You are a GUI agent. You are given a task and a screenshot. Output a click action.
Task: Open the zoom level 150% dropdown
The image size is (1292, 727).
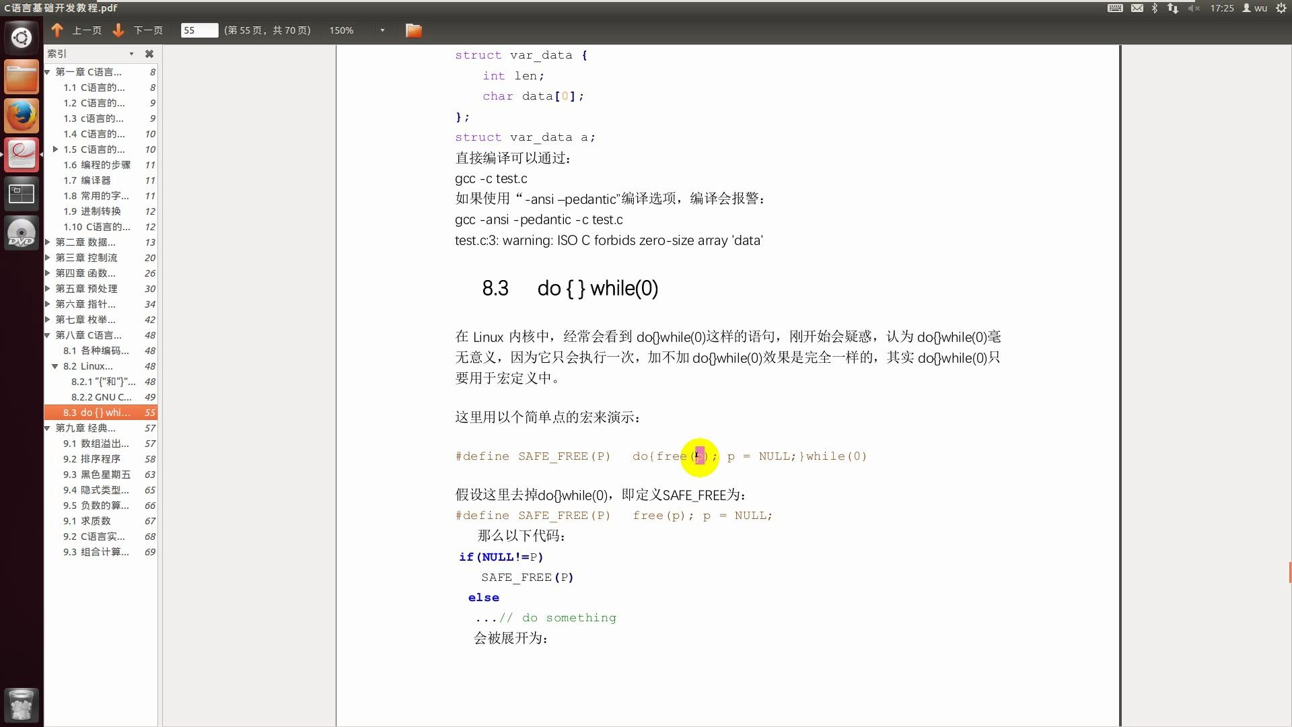pos(382,30)
